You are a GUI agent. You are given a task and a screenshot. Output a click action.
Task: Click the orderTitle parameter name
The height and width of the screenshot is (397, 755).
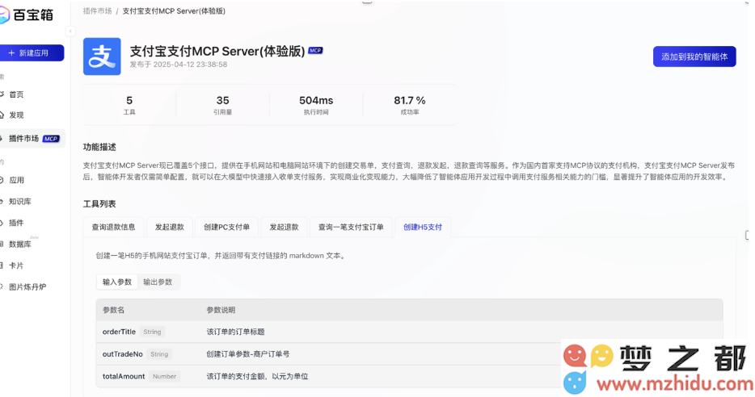[x=119, y=332]
